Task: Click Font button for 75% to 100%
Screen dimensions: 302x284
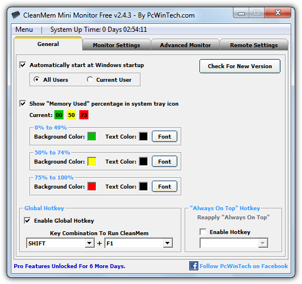Action: pyautogui.click(x=164, y=186)
